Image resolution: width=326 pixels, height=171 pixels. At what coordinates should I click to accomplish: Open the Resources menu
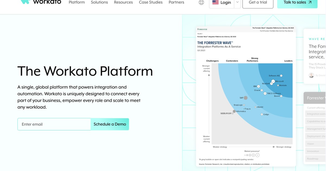point(123,2)
